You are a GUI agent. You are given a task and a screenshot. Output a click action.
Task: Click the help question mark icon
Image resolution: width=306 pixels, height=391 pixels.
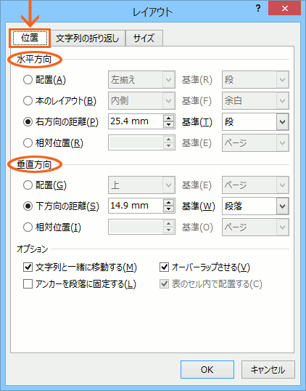pyautogui.click(x=258, y=9)
